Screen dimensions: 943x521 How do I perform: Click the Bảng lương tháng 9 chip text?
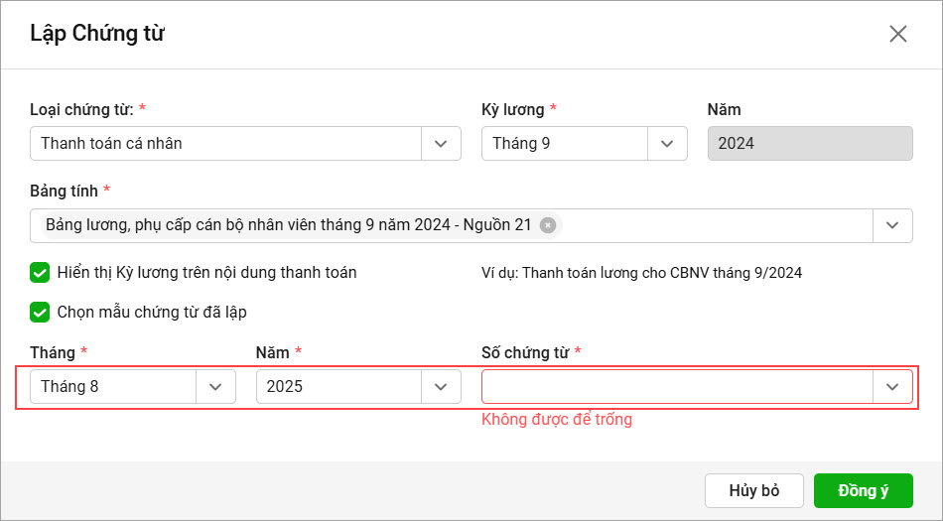289,224
